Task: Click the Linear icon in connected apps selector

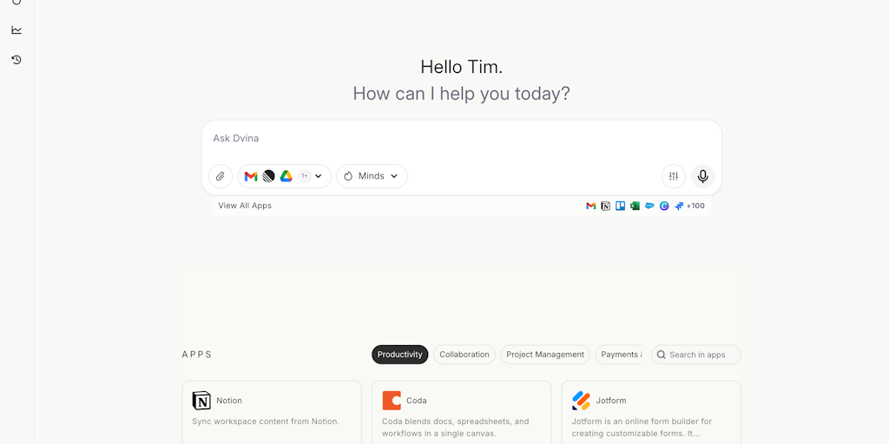Action: click(269, 176)
